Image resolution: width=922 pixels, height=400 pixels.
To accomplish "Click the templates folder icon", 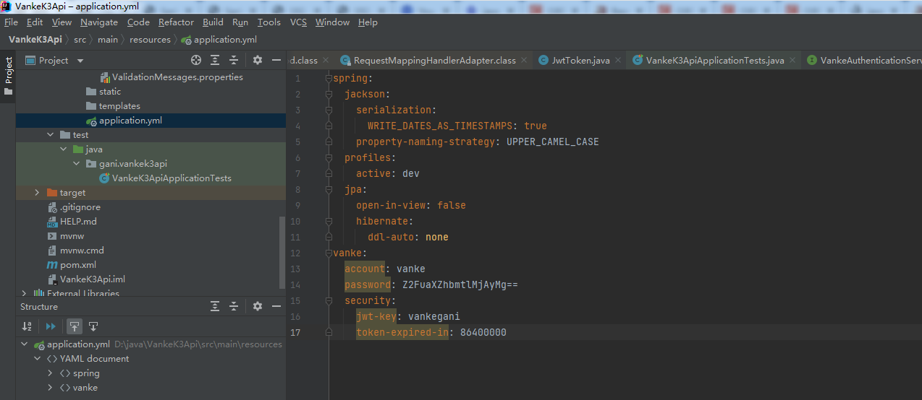I will coord(91,106).
